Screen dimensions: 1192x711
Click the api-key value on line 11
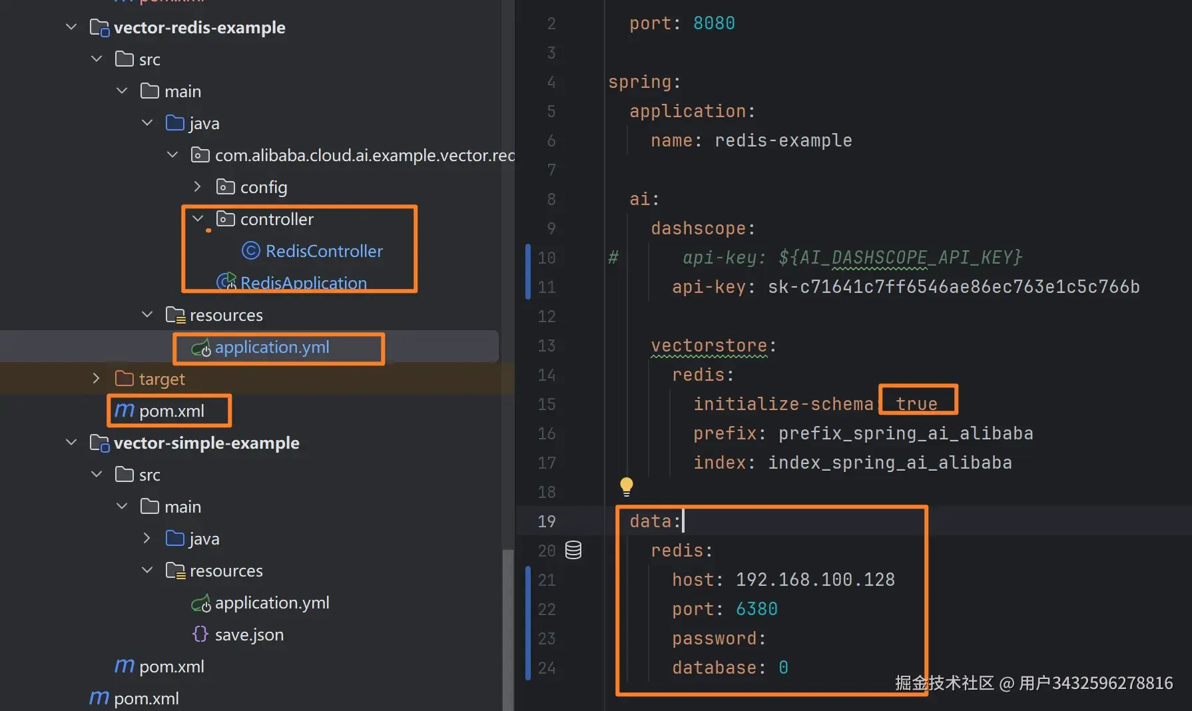953,287
